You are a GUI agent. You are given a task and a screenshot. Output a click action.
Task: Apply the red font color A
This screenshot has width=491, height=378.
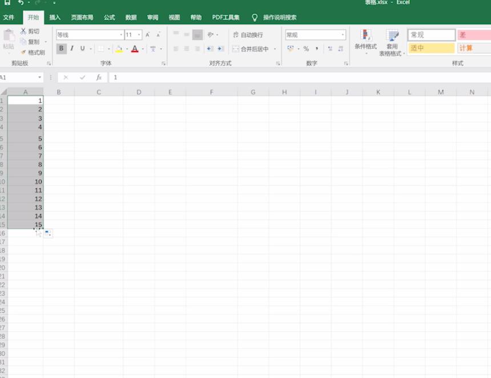coord(135,49)
